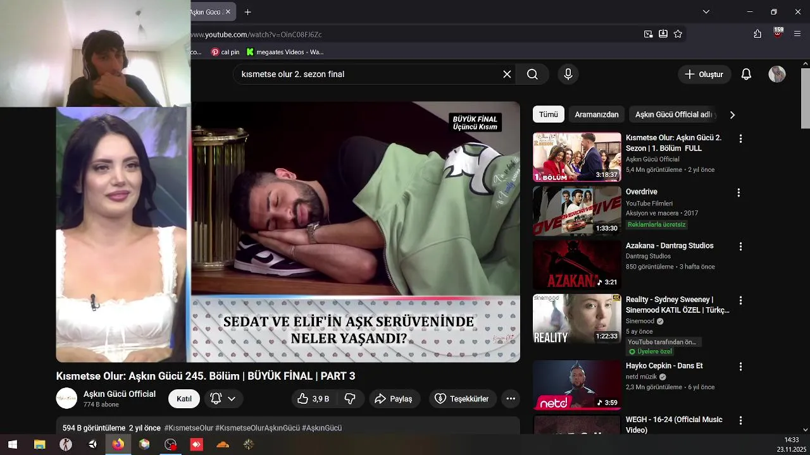Select Aşkın Gücü Official adlı chip

pyautogui.click(x=675, y=114)
